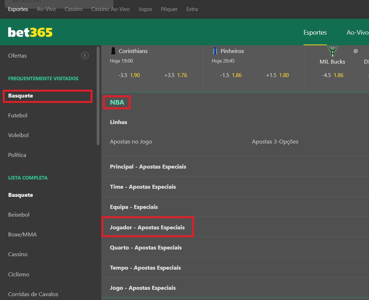Open Corridas de Cavalos in the sidebar
Viewport: 369px width, 300px height.
coord(33,294)
